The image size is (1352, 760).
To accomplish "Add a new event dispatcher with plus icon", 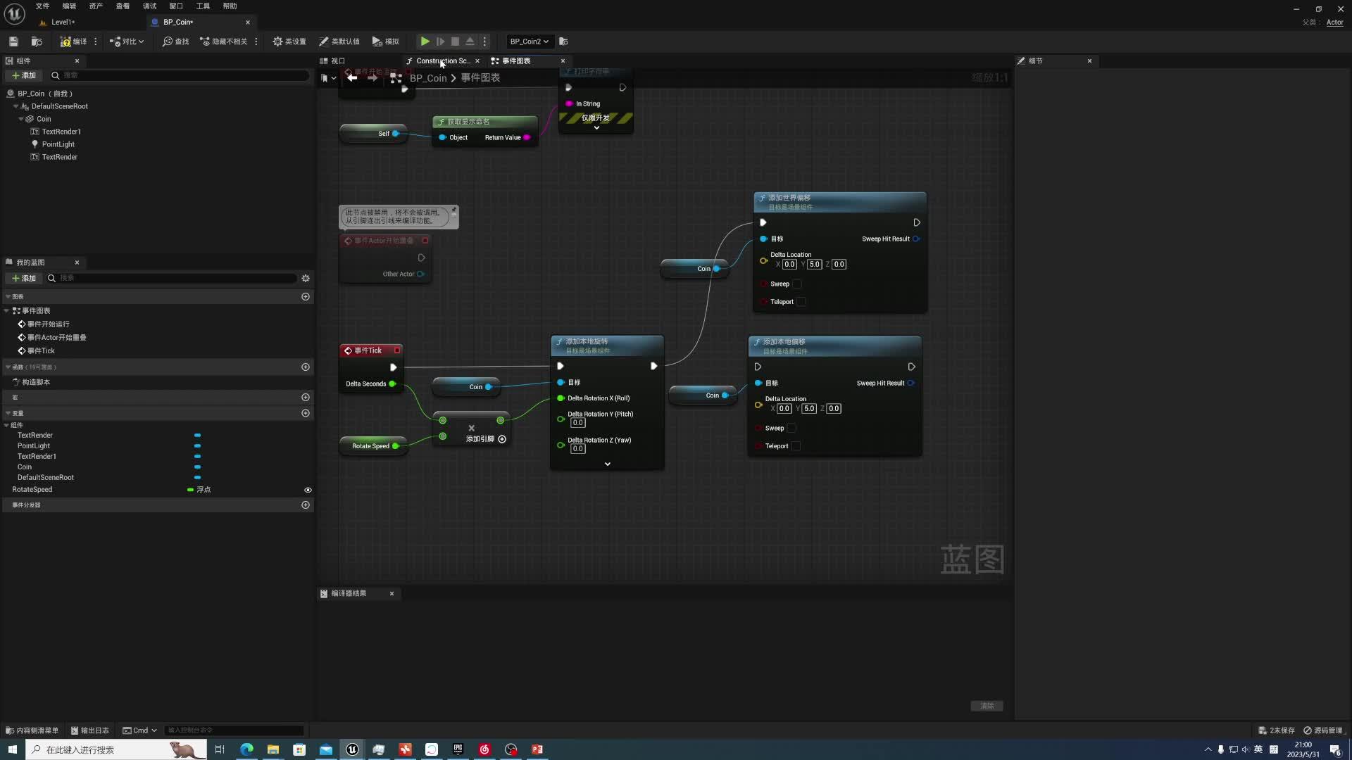I will pyautogui.click(x=306, y=505).
